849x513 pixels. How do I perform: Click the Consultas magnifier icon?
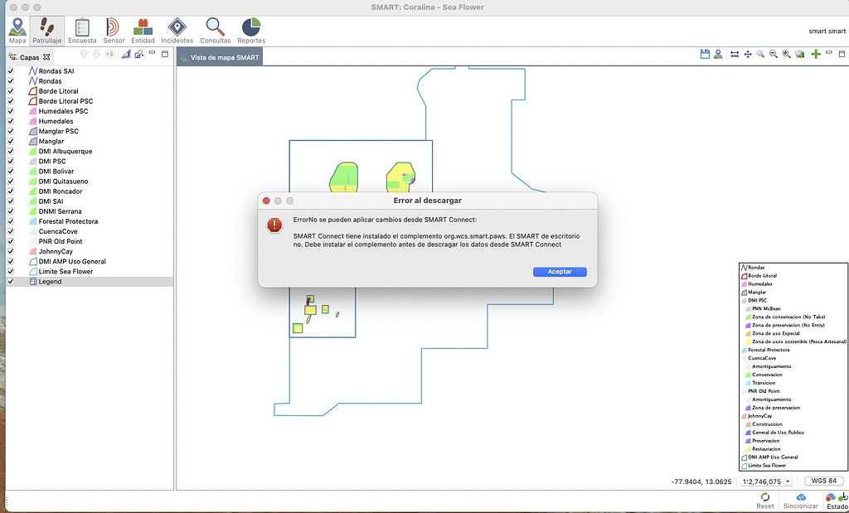(x=215, y=30)
